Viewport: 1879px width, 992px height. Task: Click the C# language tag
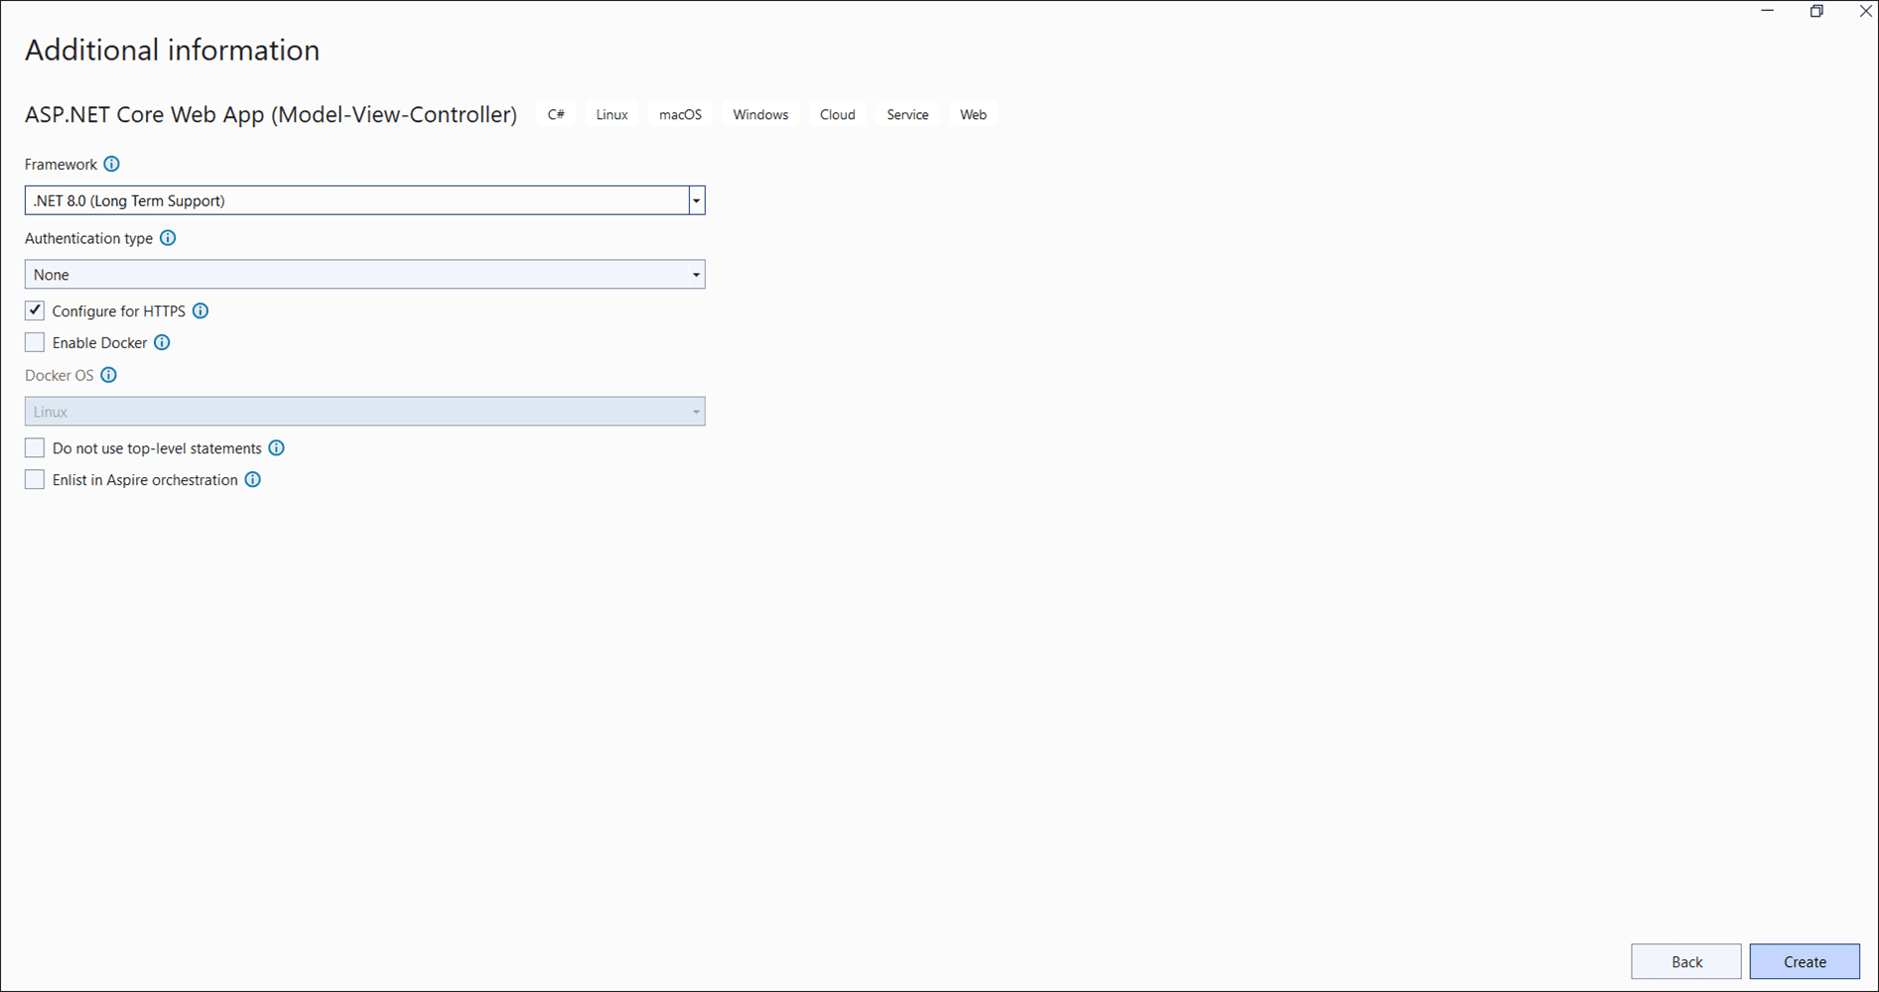point(556,115)
